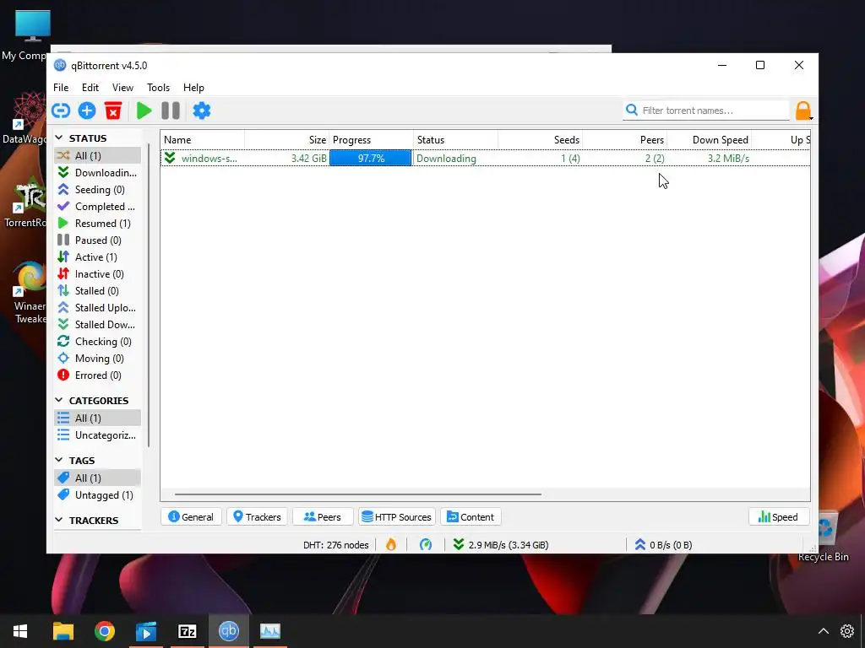
Task: Select the Stalled Uploading filter
Action: pyautogui.click(x=98, y=307)
